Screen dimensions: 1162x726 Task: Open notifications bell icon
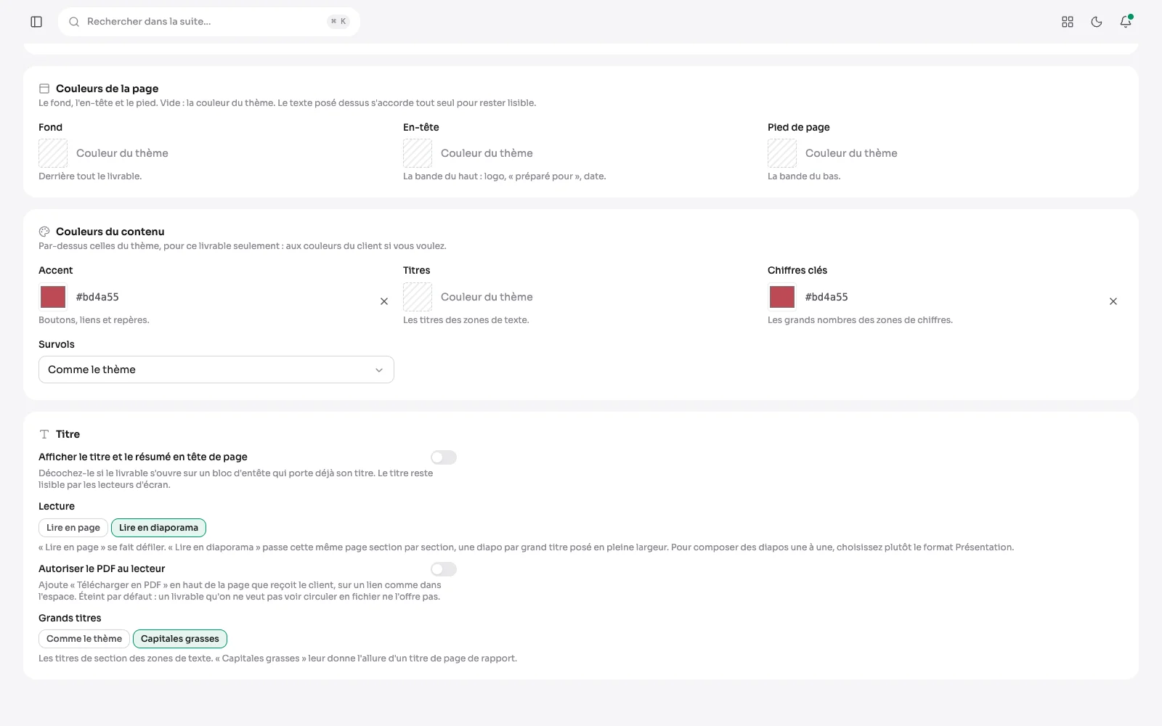pos(1126,22)
